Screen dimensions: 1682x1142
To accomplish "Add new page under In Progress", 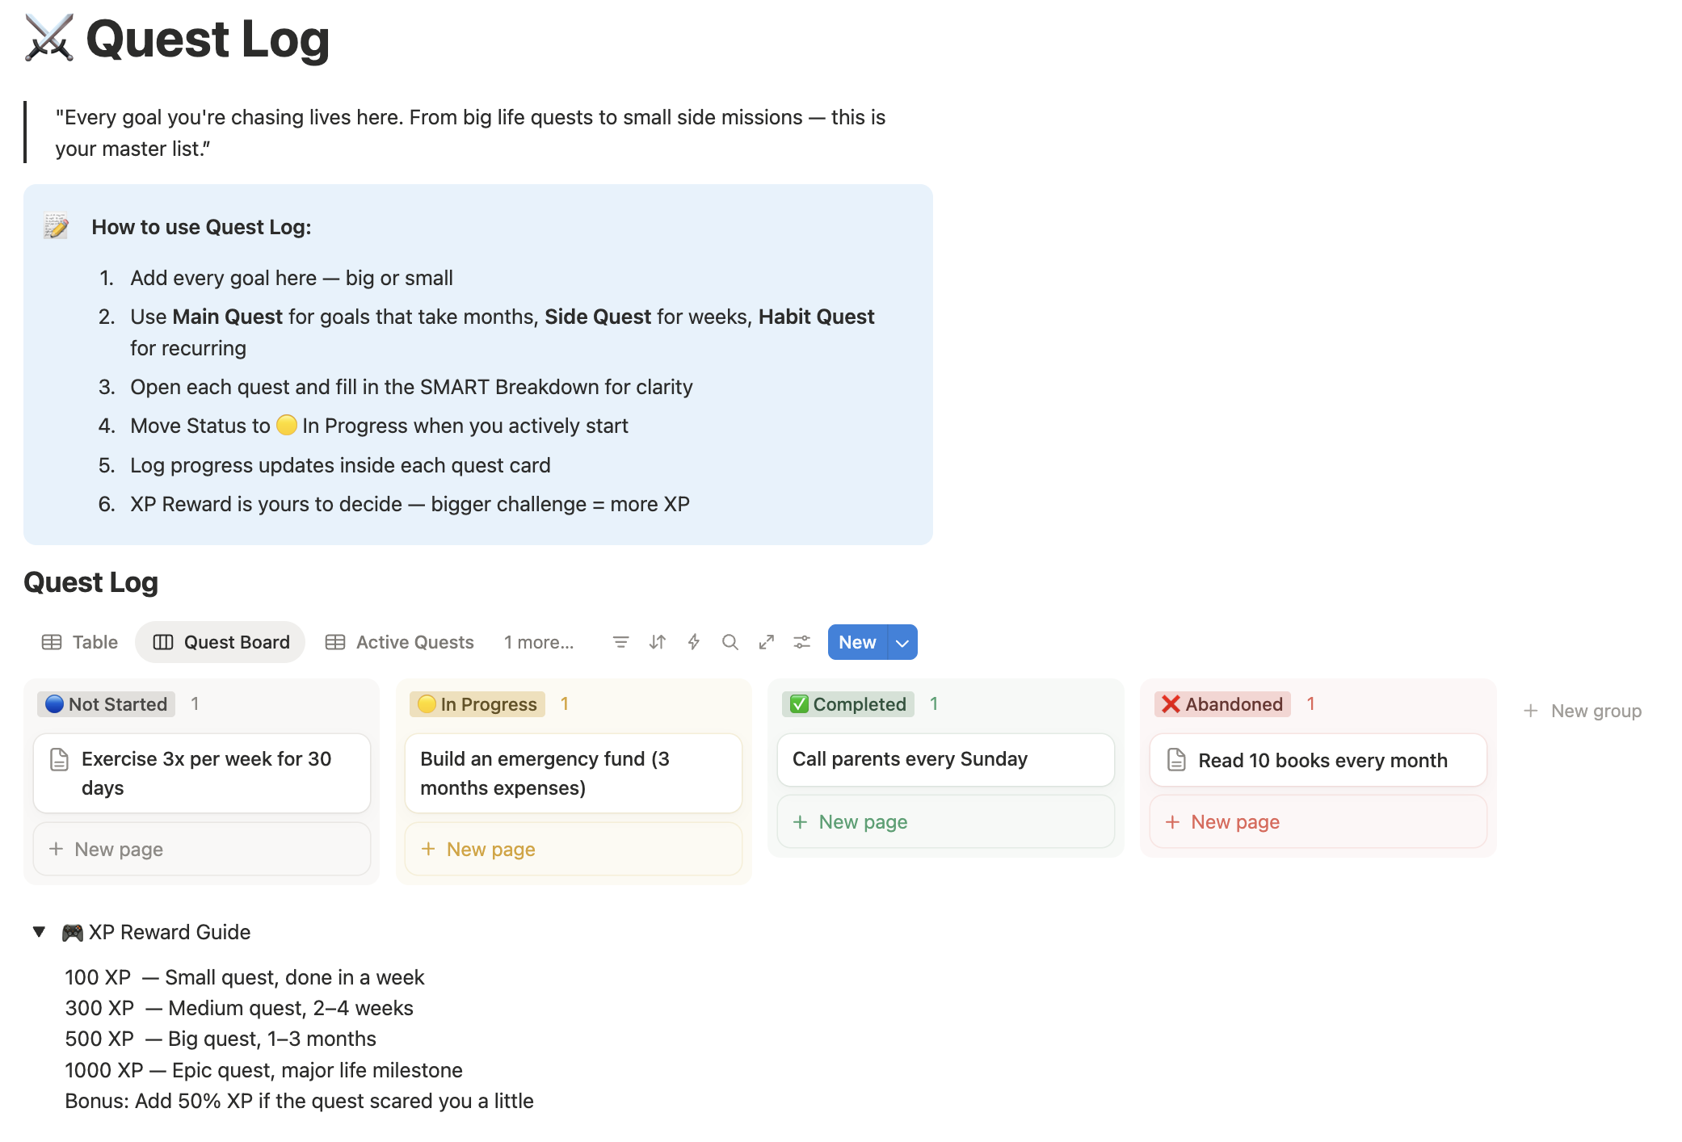I will click(x=491, y=849).
